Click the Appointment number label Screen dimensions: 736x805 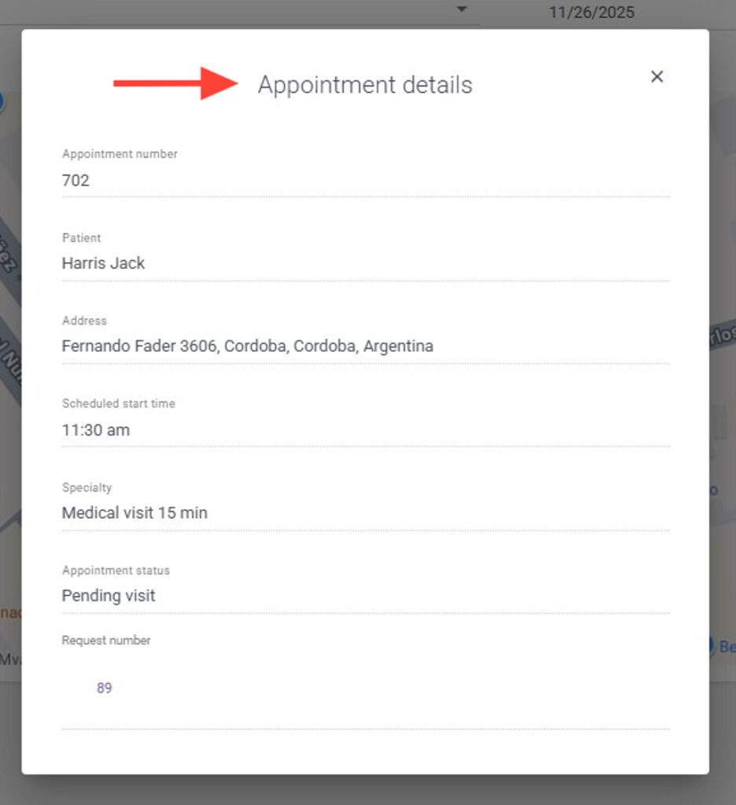[120, 154]
